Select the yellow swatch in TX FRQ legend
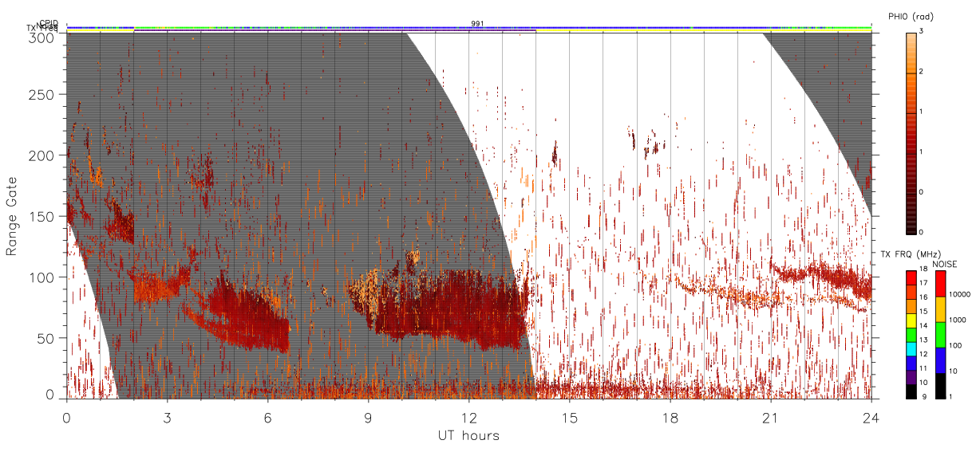980x452 pixels. (x=911, y=320)
